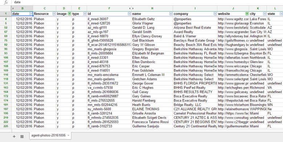The width and height of the screenshot is (283, 142).
Task: Select city cell Northbrook
Action: coord(258,58)
